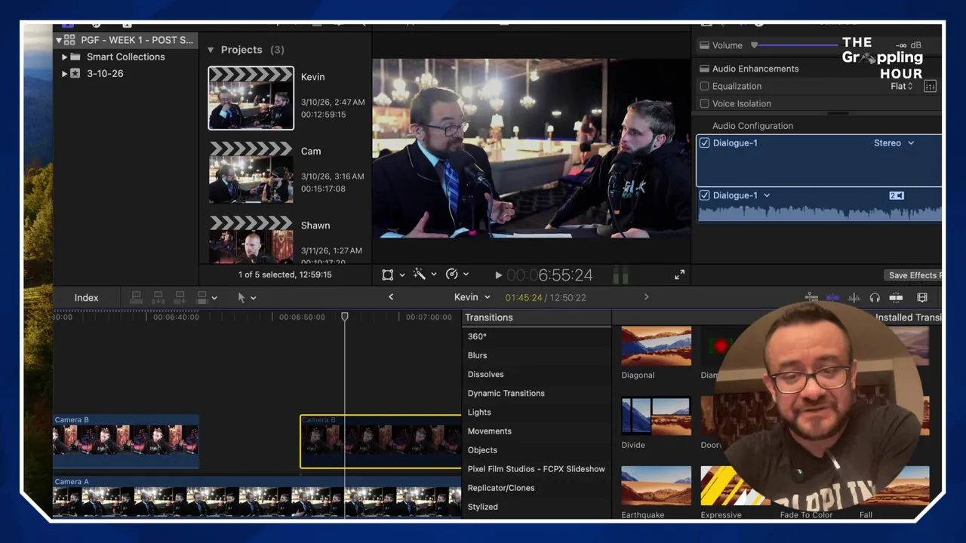Open the enhancements wand dropdown arrow
The height and width of the screenshot is (543, 966).
tap(433, 275)
